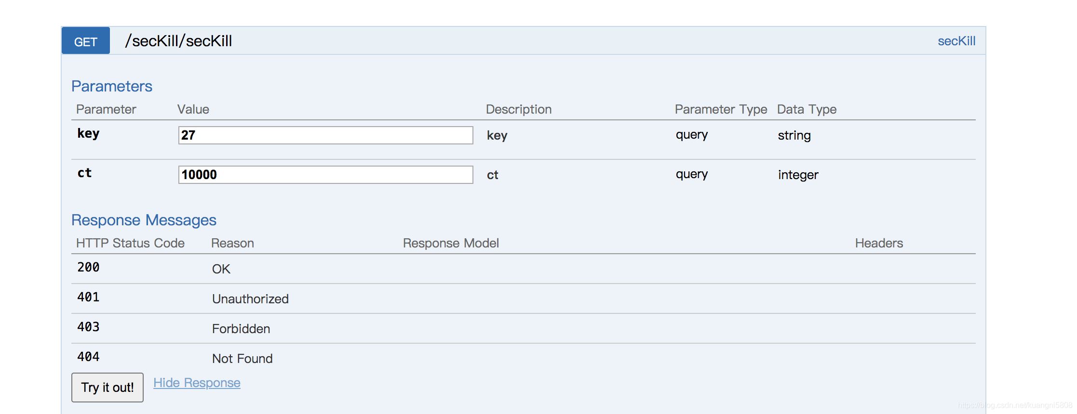
Task: Click the Response Model column header
Action: tap(451, 244)
